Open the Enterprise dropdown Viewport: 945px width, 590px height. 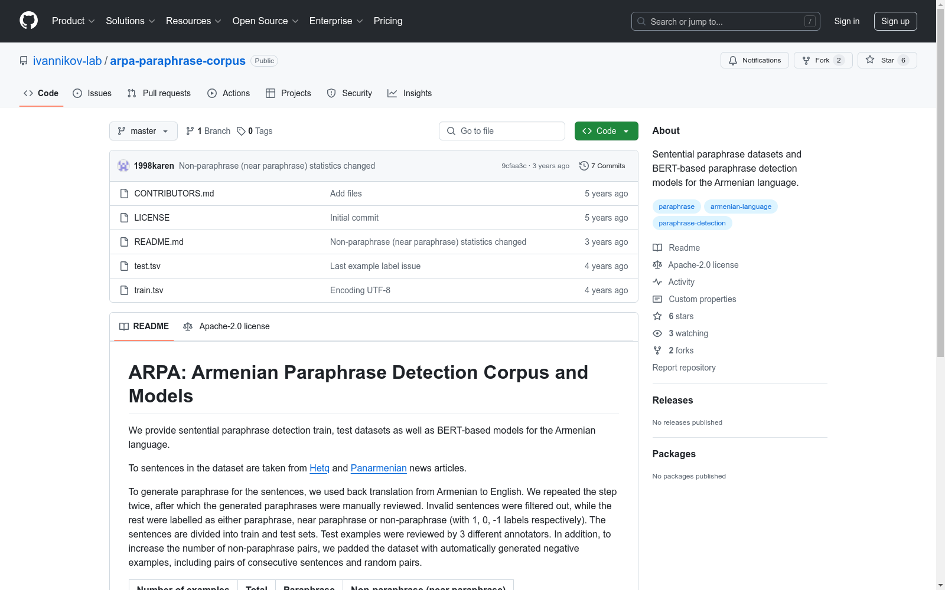(x=336, y=21)
